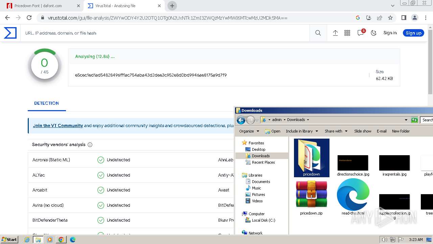
Task: Click the Chrome back arrow
Action: [7, 18]
